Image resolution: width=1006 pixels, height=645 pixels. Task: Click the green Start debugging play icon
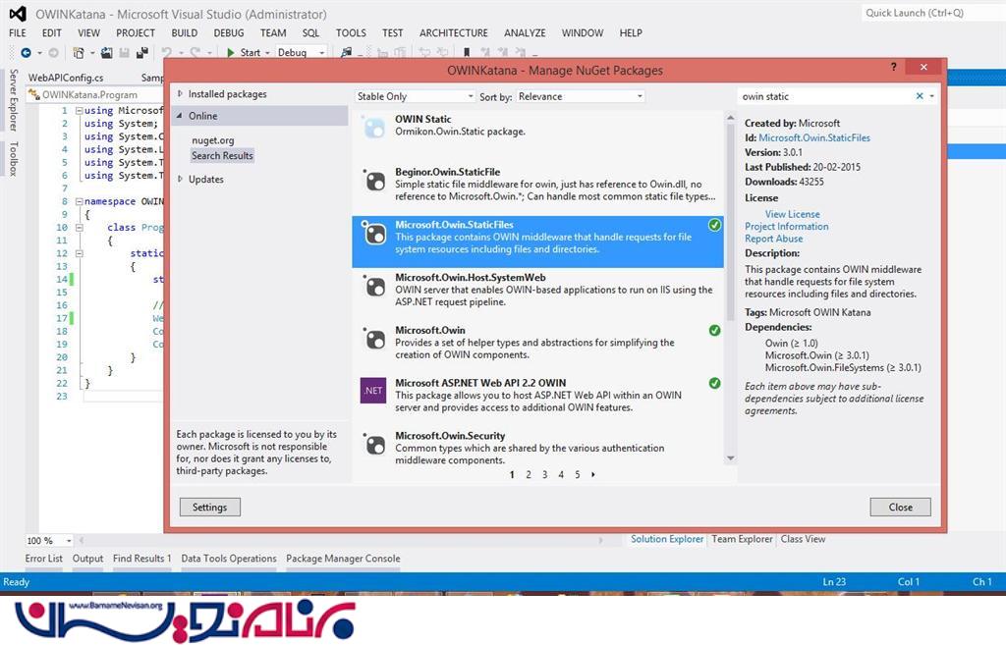[x=230, y=52]
